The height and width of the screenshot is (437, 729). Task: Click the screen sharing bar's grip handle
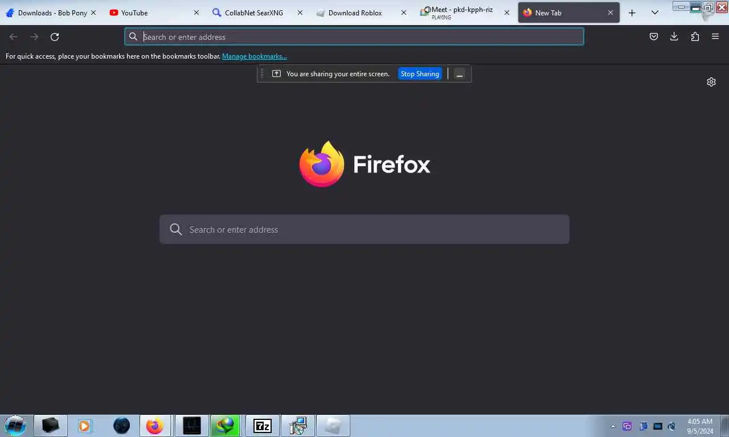262,73
